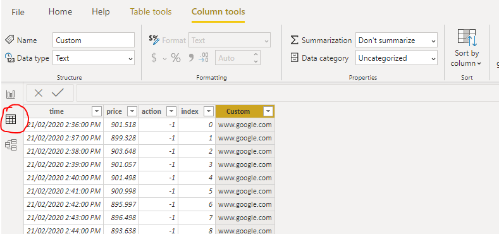Switch to the Table tools tab

pos(151,12)
